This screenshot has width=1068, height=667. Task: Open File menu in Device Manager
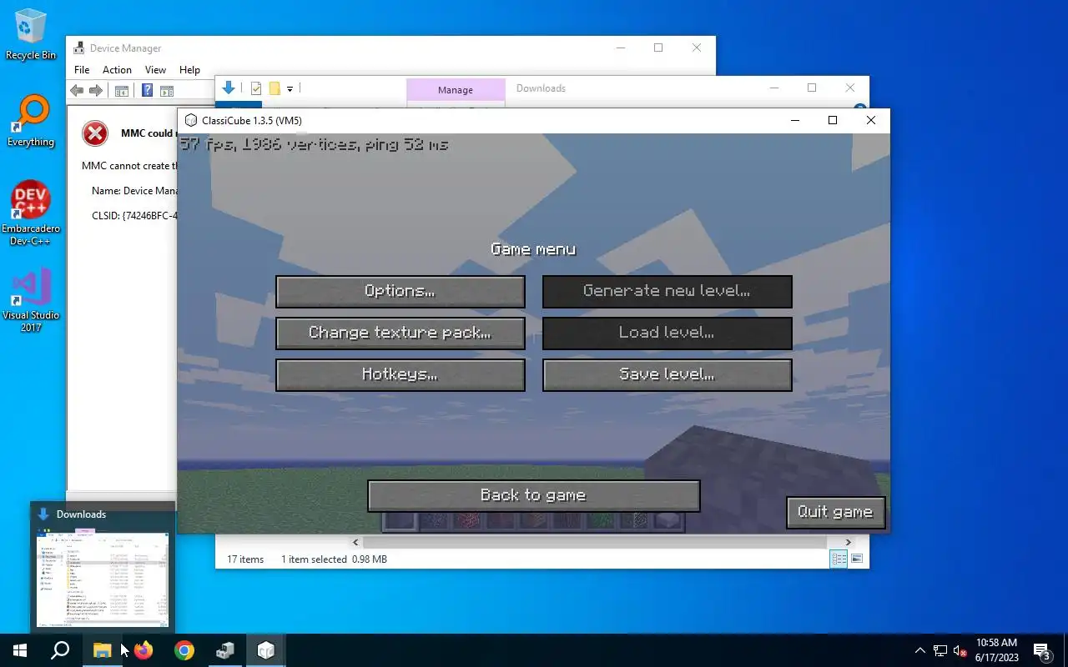[x=82, y=70]
